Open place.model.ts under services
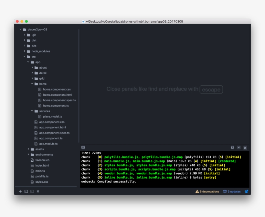The height and width of the screenshot is (217, 265). coord(52,116)
